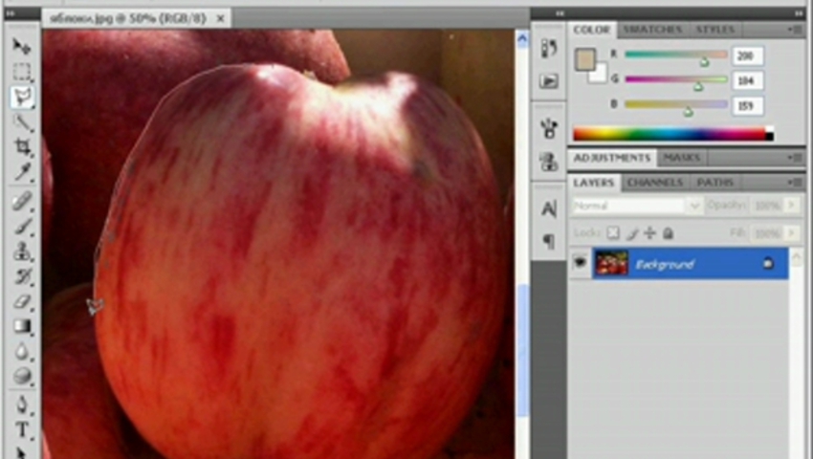This screenshot has width=813, height=459.
Task: Select the History Brush tool
Action: tap(22, 276)
